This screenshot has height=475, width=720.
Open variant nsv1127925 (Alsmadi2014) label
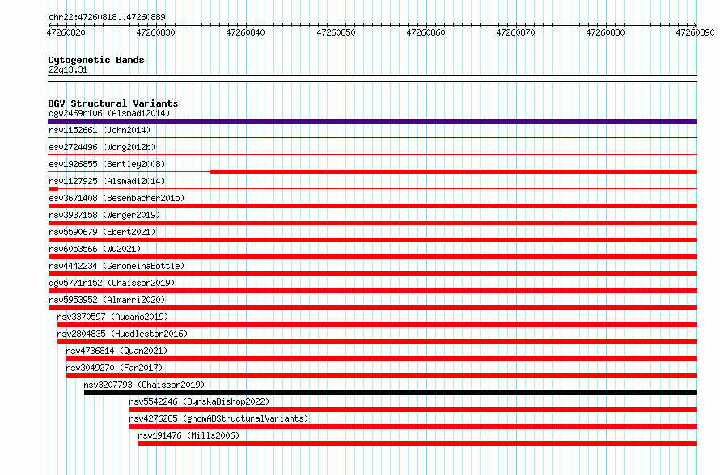[x=107, y=181]
